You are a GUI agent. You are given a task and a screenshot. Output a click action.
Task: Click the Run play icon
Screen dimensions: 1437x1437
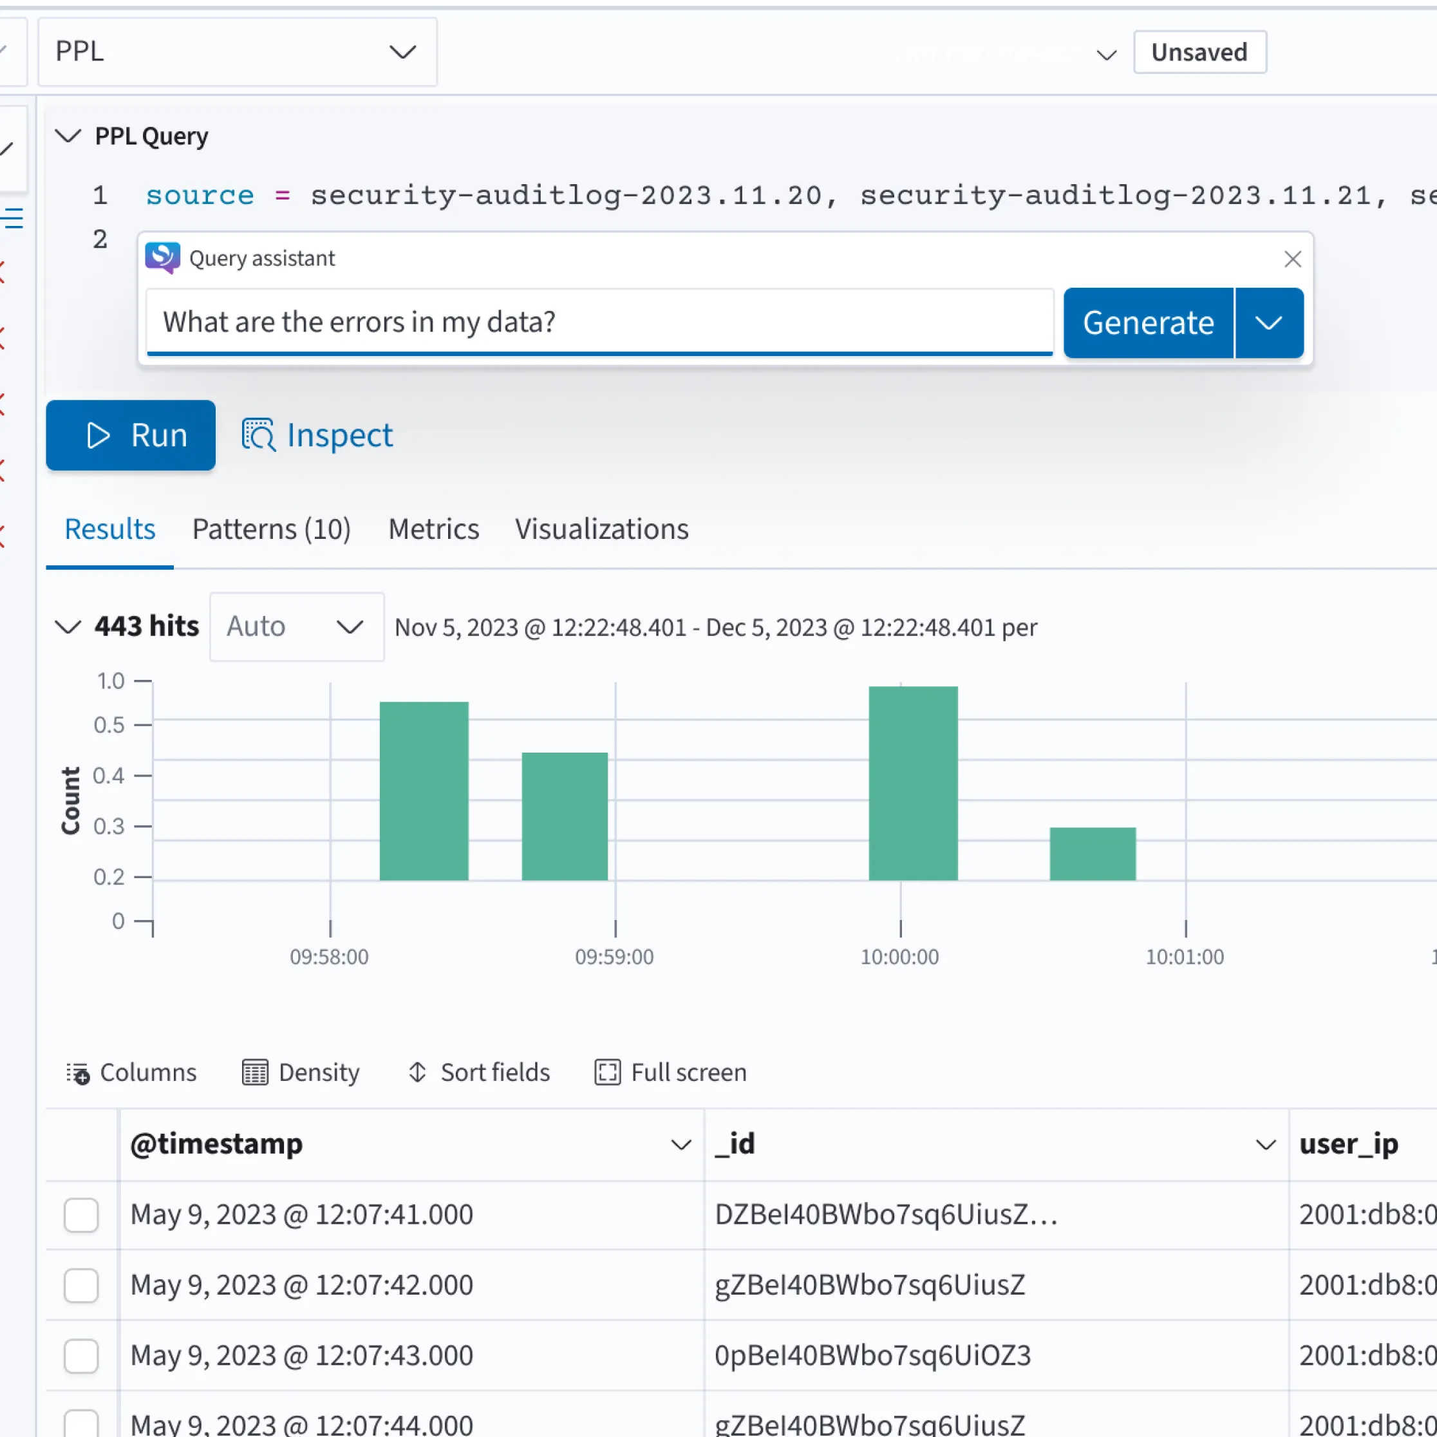(x=98, y=435)
